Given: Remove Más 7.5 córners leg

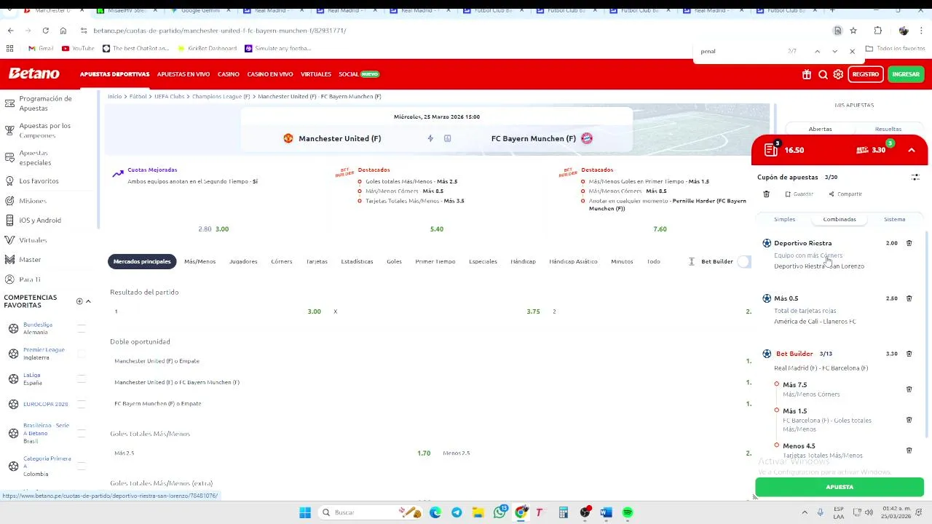Looking at the screenshot, I should point(909,389).
